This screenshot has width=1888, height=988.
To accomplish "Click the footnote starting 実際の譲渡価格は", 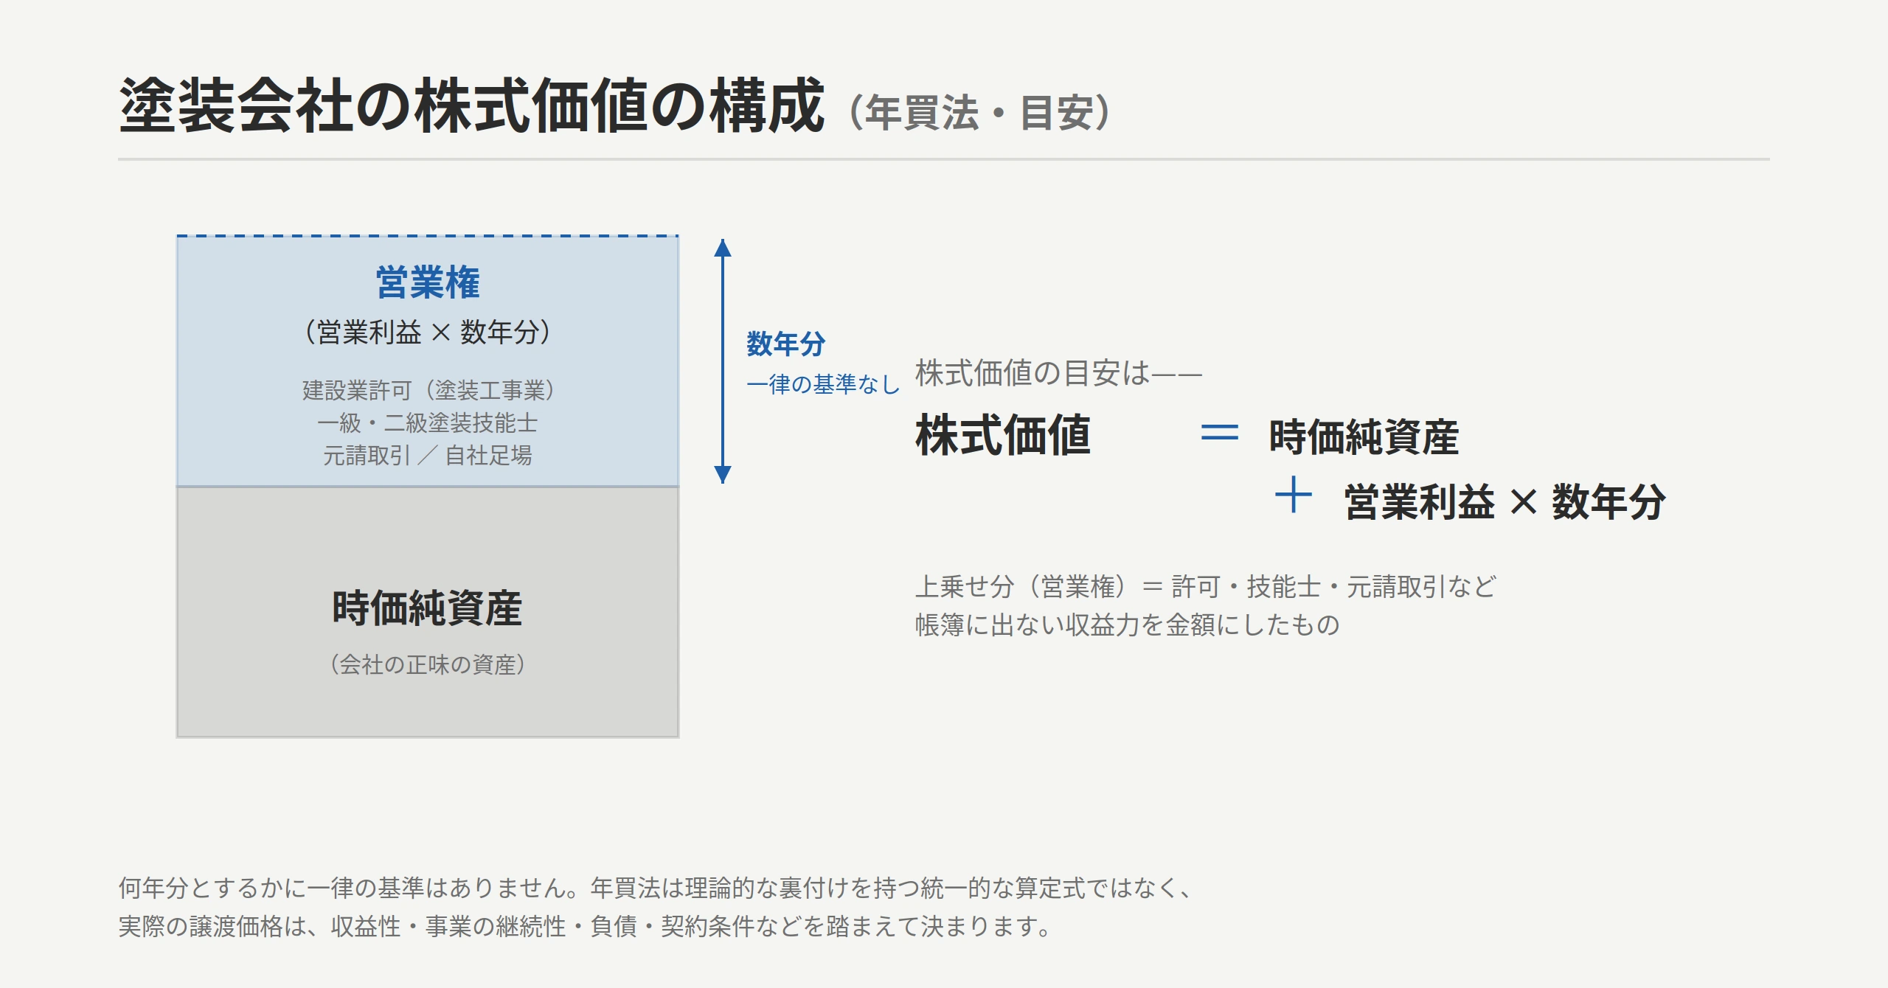I will pos(586,926).
